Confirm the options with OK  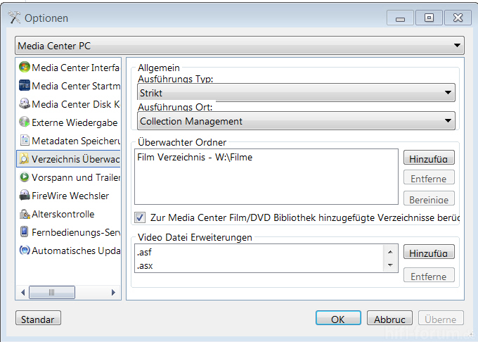click(338, 319)
